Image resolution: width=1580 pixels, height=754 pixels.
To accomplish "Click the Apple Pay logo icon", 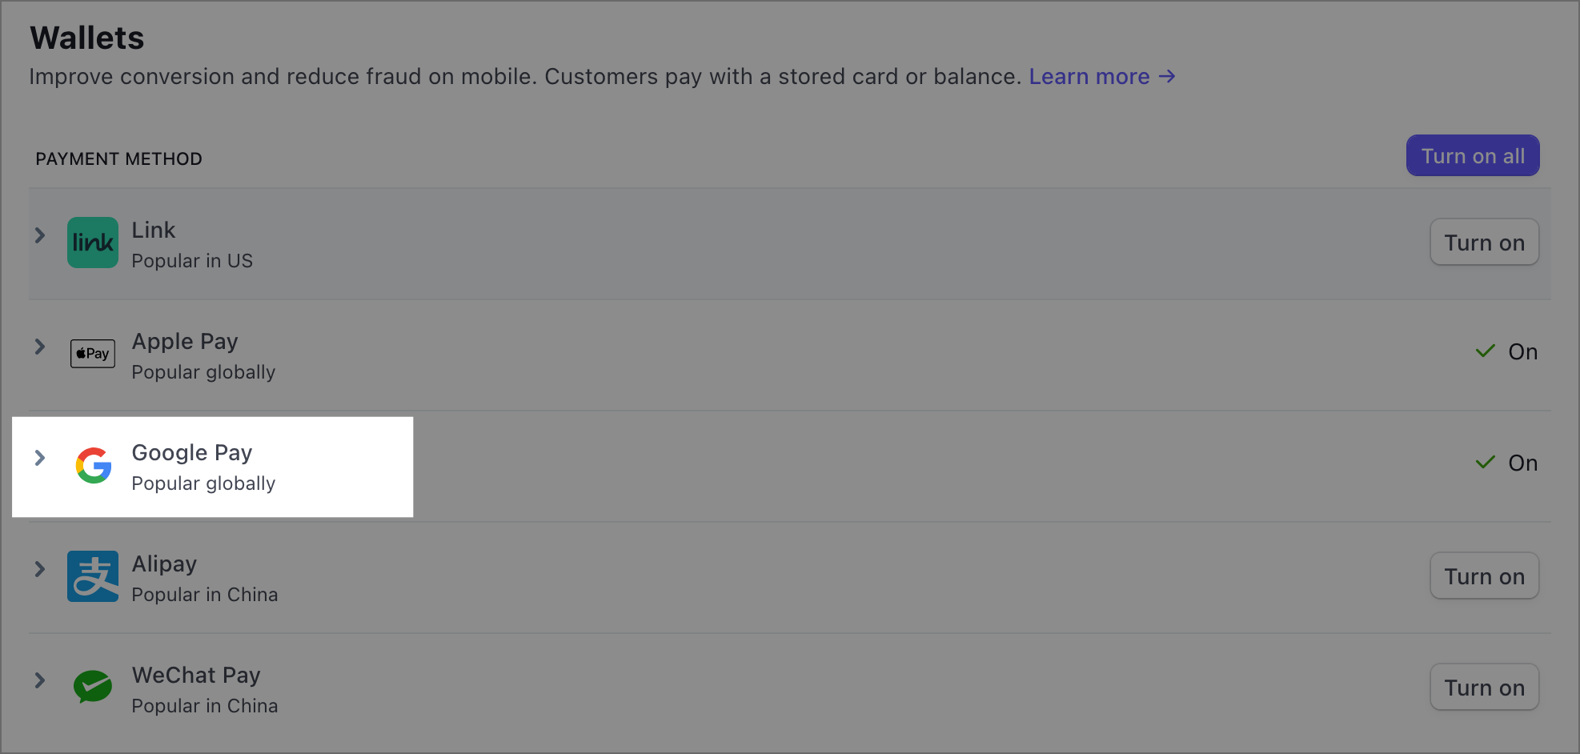I will 93,354.
